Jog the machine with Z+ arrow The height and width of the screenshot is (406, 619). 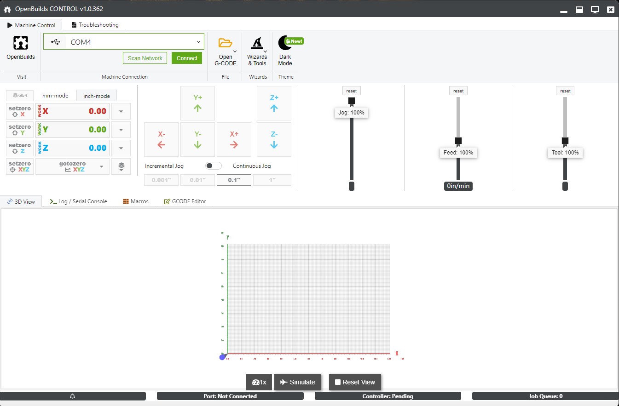click(x=274, y=103)
